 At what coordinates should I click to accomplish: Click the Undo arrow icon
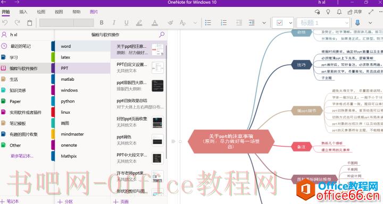pyautogui.click(x=5, y=23)
